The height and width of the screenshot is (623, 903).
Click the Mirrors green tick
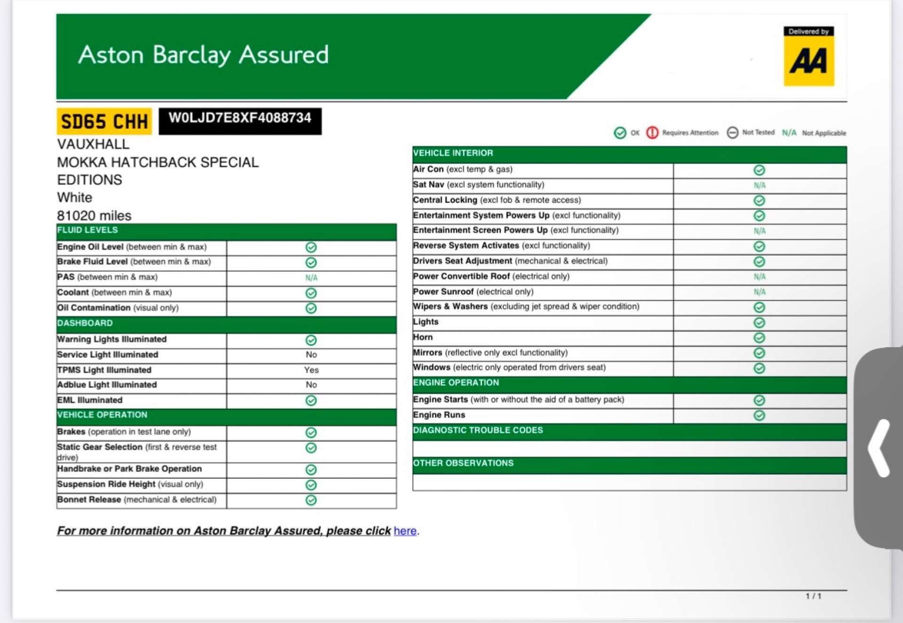[x=759, y=353]
